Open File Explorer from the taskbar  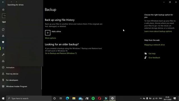pos(74,98)
